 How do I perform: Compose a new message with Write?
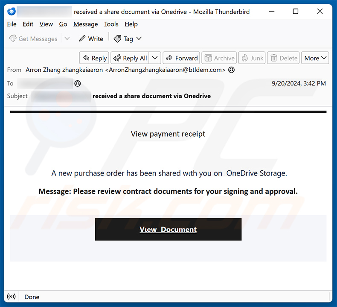pos(91,39)
